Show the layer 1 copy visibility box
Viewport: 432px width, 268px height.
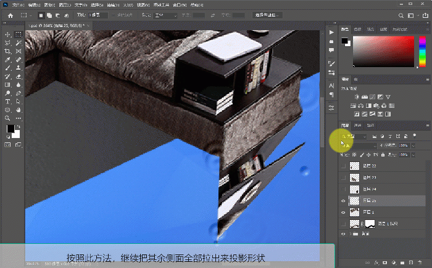pyautogui.click(x=343, y=224)
